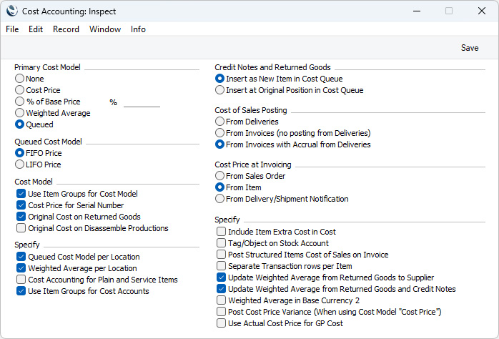
Task: Open the Window menu
Action: [x=105, y=29]
